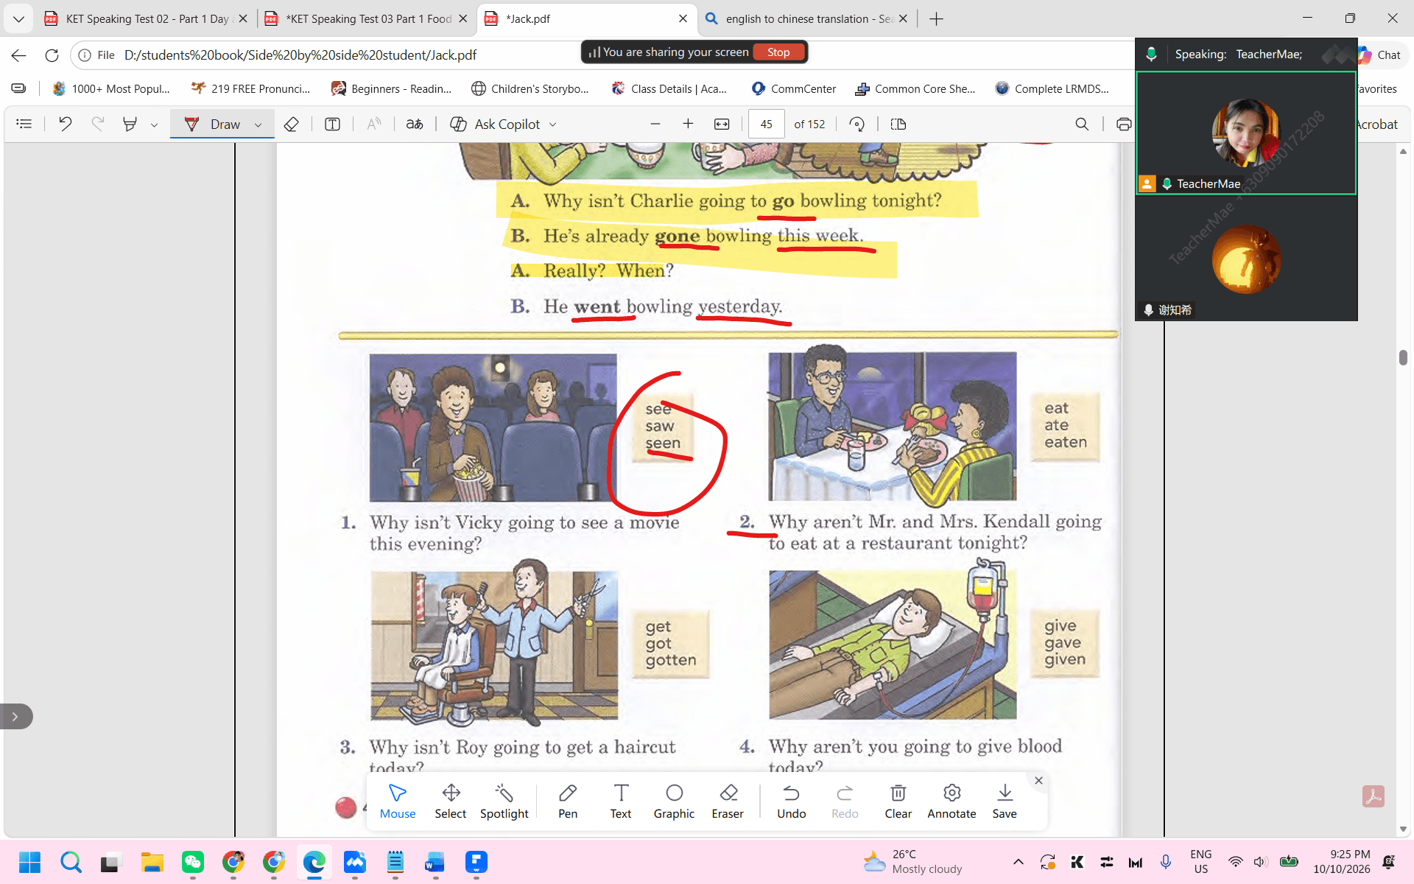Clear all annotations with trash icon
The height and width of the screenshot is (884, 1414).
(x=898, y=801)
